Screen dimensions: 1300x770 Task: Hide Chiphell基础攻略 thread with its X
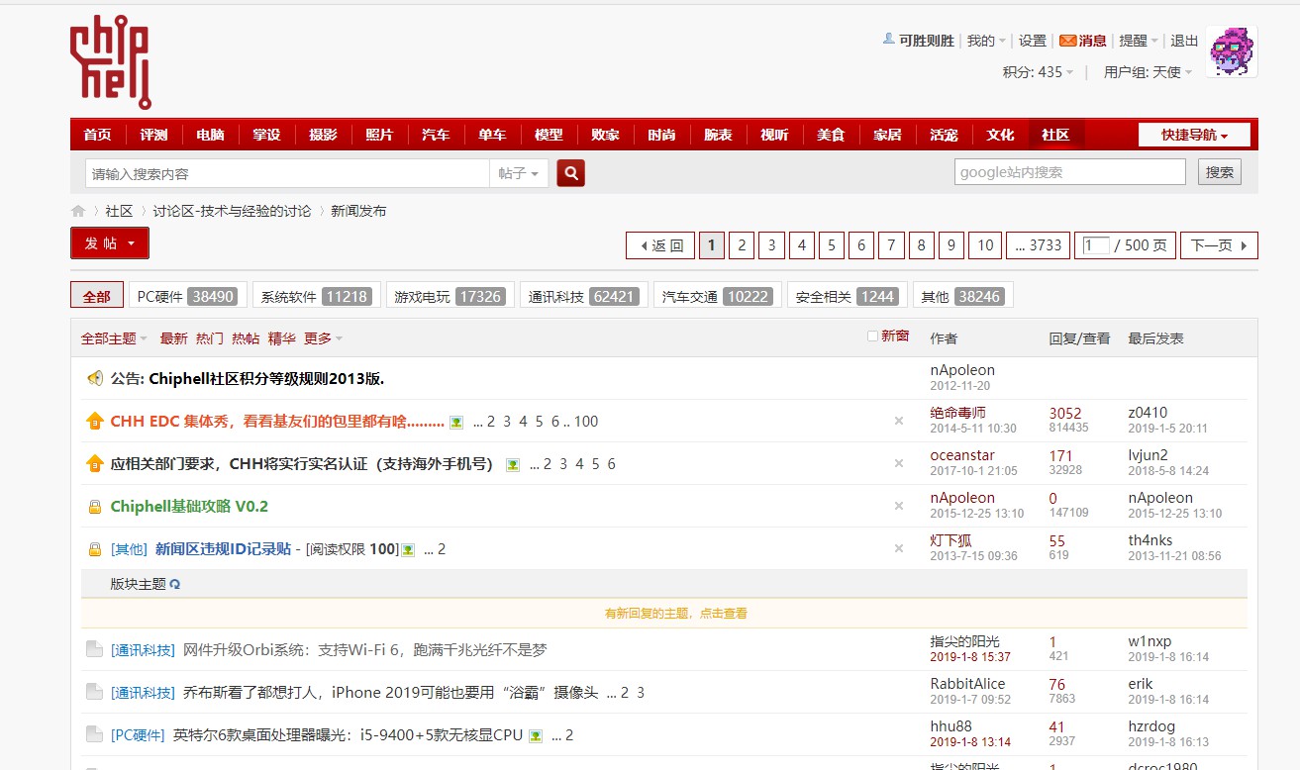[899, 506]
